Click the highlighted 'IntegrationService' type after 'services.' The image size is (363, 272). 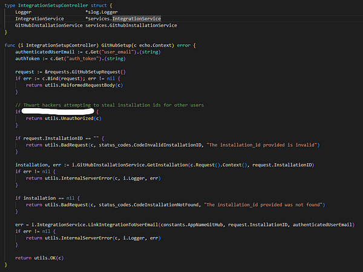pos(137,19)
